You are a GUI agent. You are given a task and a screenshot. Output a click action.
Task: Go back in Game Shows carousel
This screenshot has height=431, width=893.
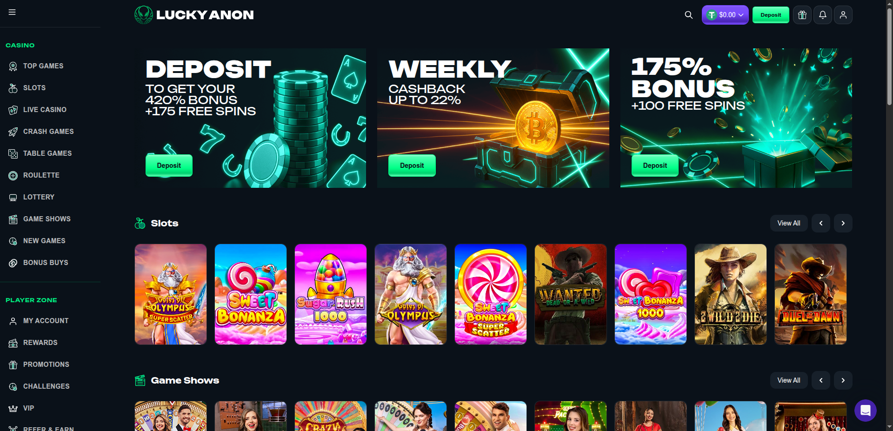coord(821,380)
